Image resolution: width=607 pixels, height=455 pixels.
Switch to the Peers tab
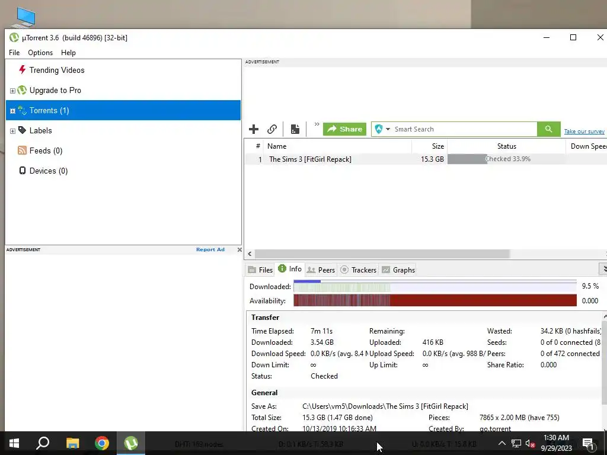[x=321, y=270]
